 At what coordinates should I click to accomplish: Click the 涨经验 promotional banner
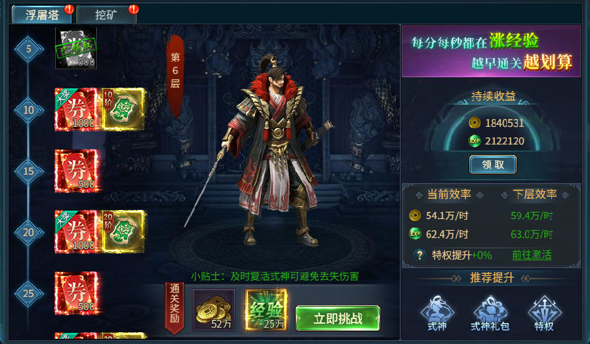point(491,52)
